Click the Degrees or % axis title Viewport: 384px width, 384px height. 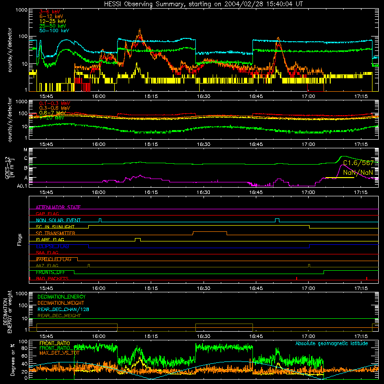[12, 360]
